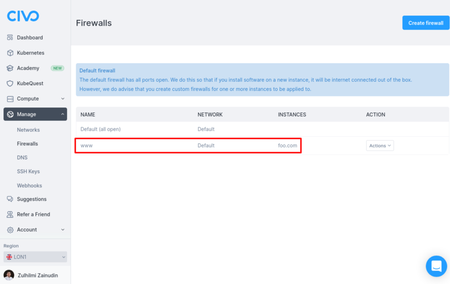The image size is (450, 284).
Task: Go to the Networks page
Action: 28,130
